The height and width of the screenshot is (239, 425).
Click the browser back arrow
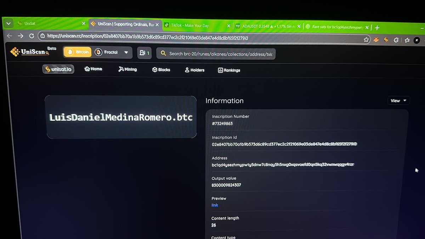[x=10, y=35]
